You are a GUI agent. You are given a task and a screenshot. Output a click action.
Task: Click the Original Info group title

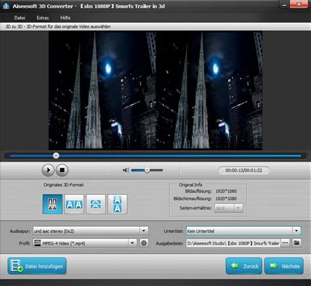click(x=190, y=185)
